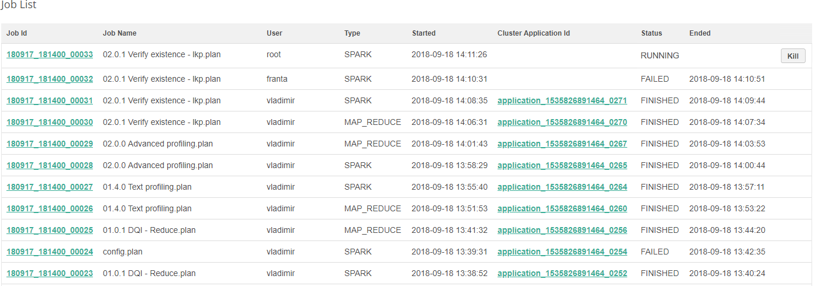
Task: Click the Kill button for running job
Action: 793,56
